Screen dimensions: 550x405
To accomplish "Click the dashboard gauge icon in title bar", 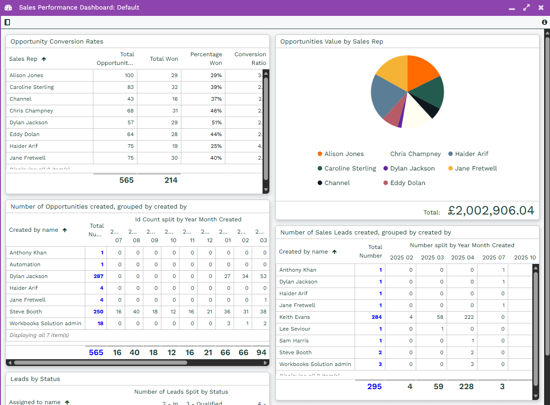I will click(8, 8).
